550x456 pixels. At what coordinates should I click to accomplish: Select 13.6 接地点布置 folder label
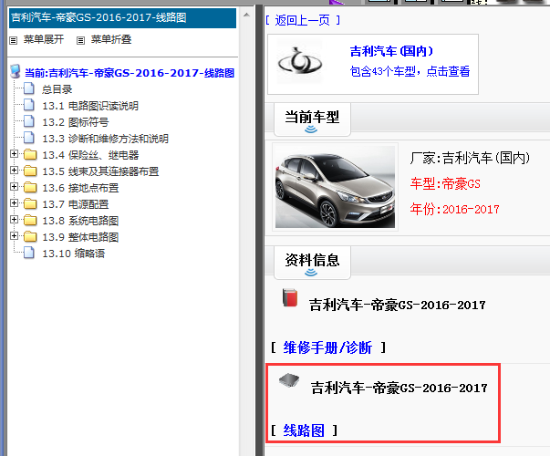80,188
